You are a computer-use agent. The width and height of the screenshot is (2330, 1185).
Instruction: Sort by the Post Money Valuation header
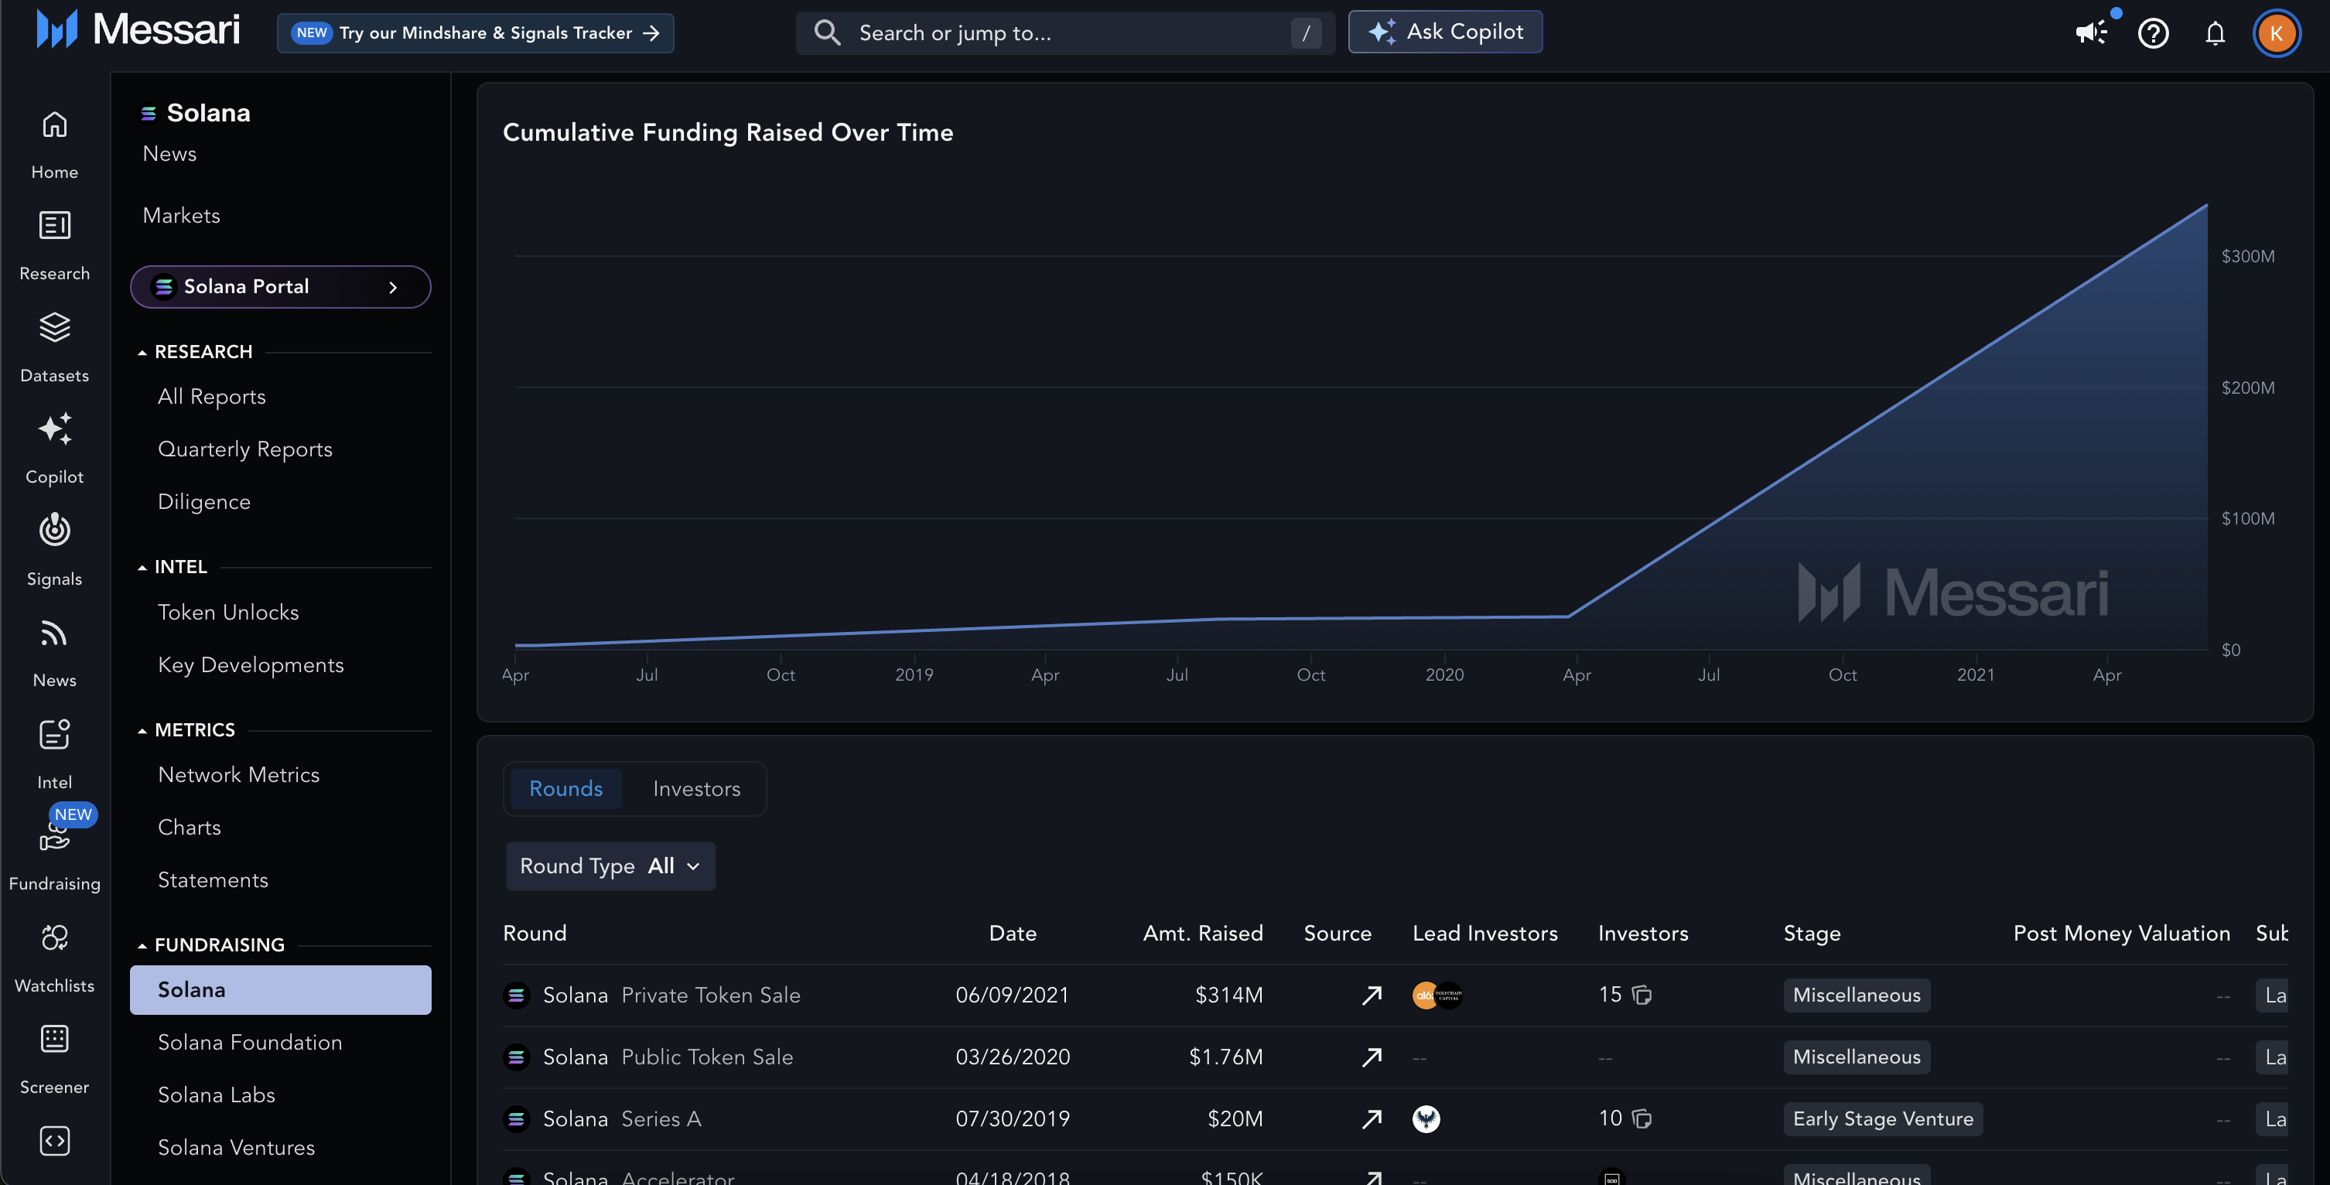point(2121,934)
